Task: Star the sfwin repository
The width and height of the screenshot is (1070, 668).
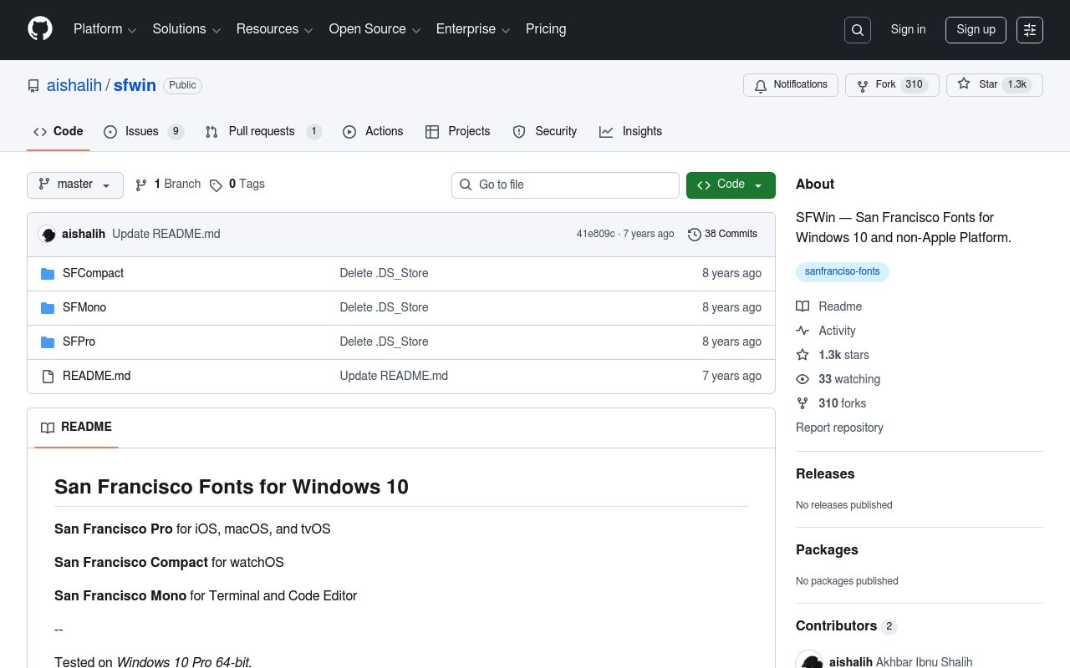Action: 994,84
